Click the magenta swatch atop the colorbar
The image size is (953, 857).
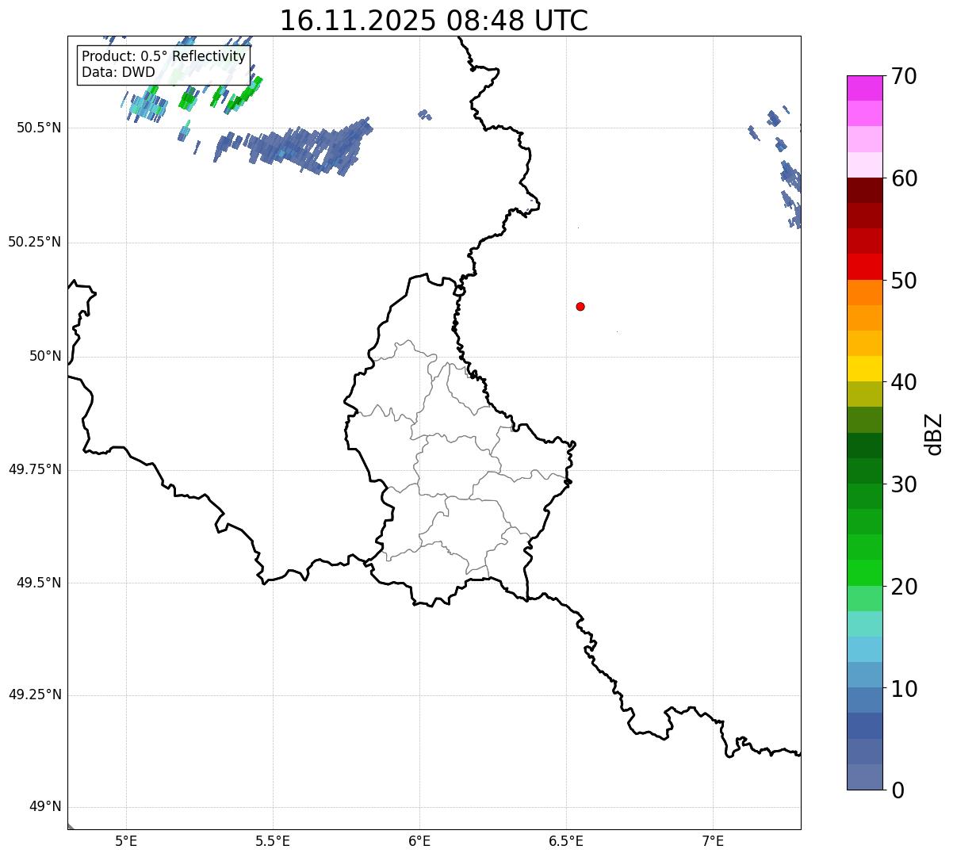[864, 88]
